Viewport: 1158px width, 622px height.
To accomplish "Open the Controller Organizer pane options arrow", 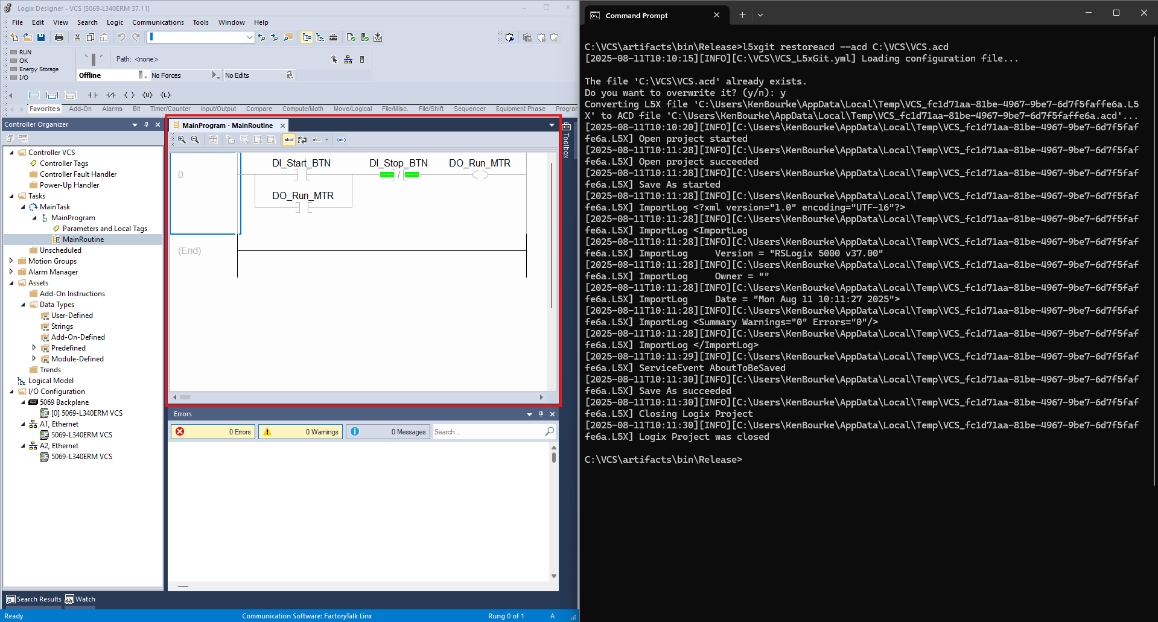I will [x=135, y=125].
